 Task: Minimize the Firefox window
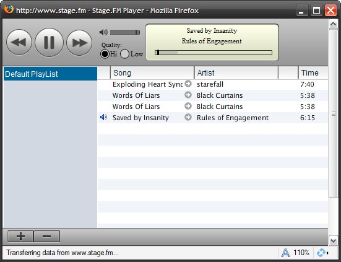(302, 11)
